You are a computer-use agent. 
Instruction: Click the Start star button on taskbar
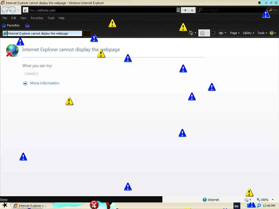[x=5, y=205]
